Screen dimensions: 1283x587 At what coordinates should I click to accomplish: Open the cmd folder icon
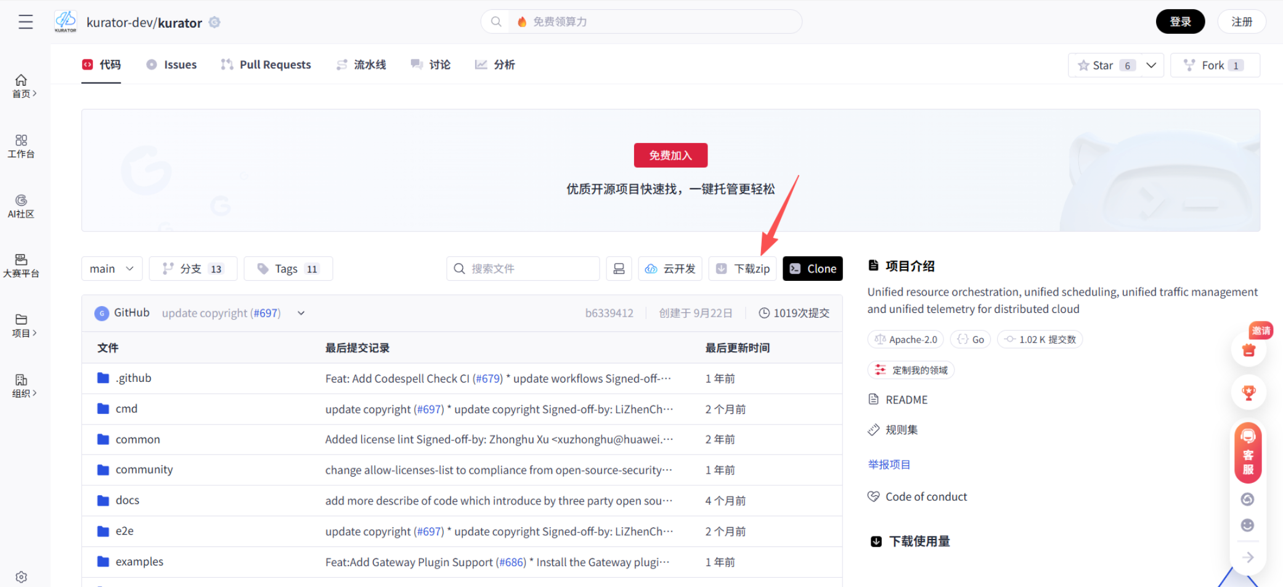[103, 409]
